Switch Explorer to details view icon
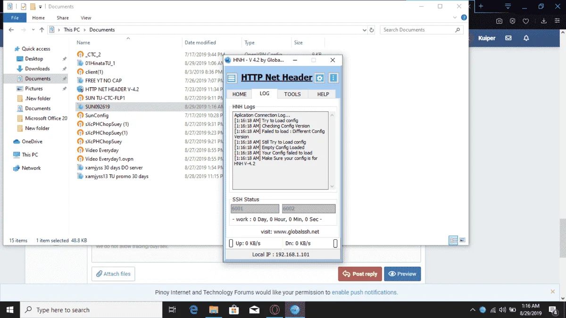 (453, 240)
